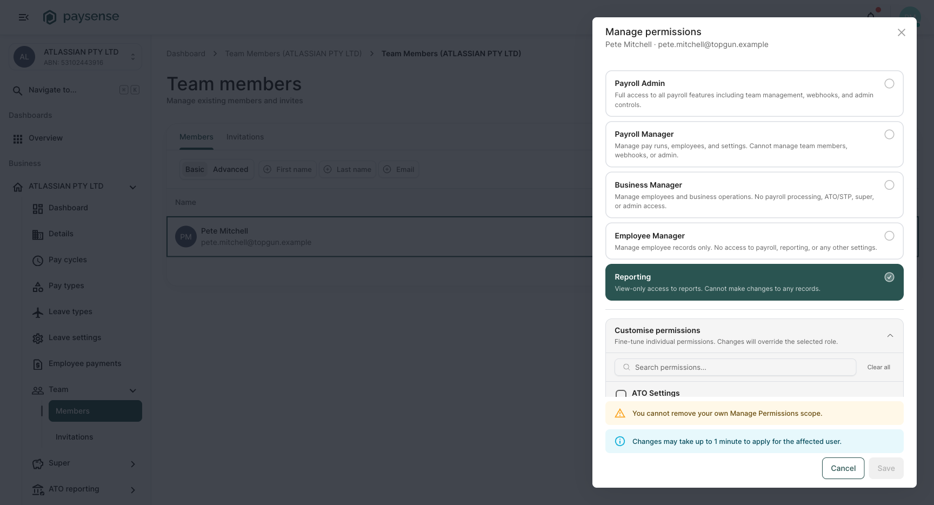Image resolution: width=934 pixels, height=505 pixels.
Task: Click Clear all permissions
Action: click(878, 367)
